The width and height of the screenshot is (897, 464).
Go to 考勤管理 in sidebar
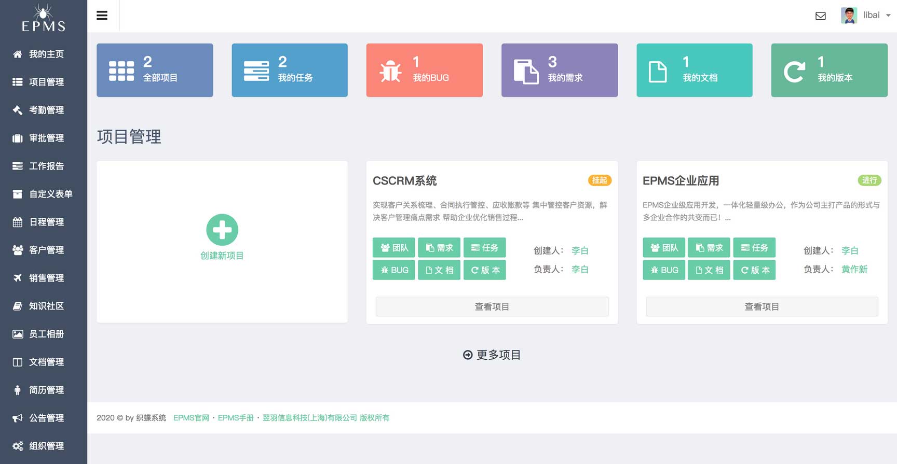pyautogui.click(x=44, y=110)
